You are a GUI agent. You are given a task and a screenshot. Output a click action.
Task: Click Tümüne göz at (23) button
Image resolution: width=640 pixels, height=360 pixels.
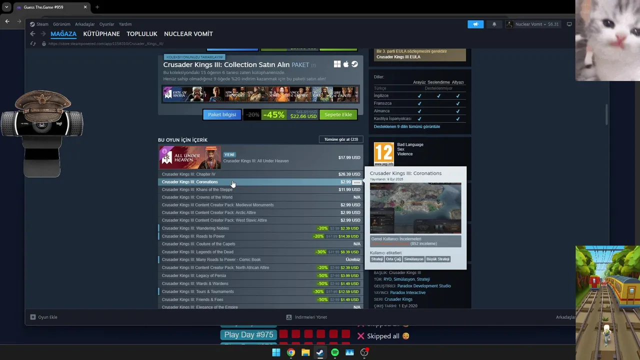pyautogui.click(x=341, y=139)
